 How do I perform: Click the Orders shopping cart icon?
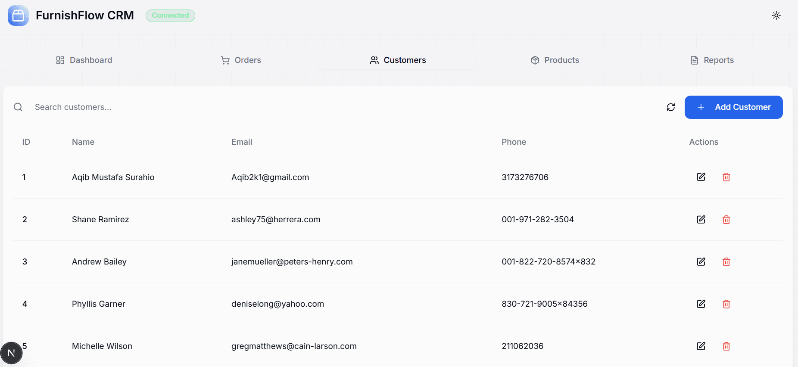[x=225, y=60]
